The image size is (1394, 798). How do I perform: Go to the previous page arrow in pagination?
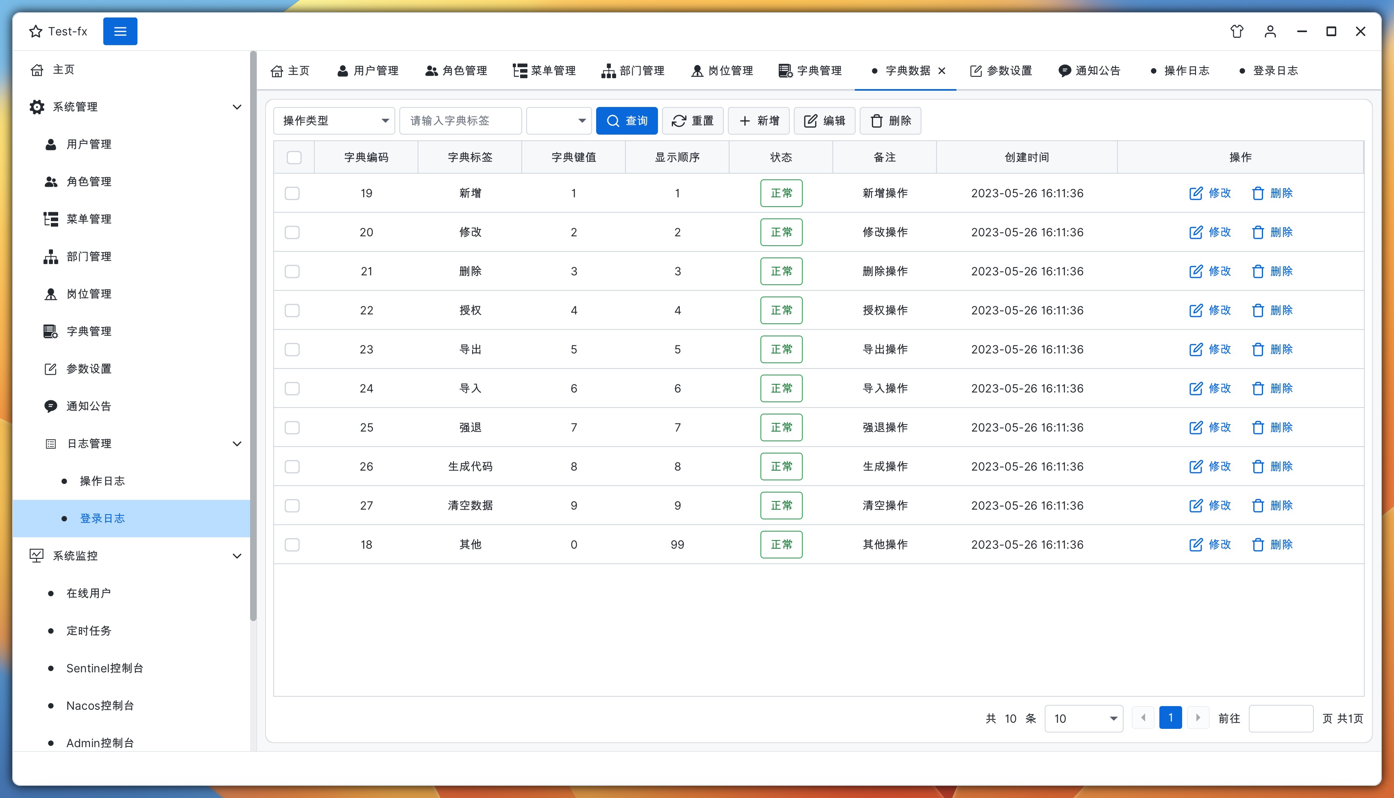(1143, 718)
